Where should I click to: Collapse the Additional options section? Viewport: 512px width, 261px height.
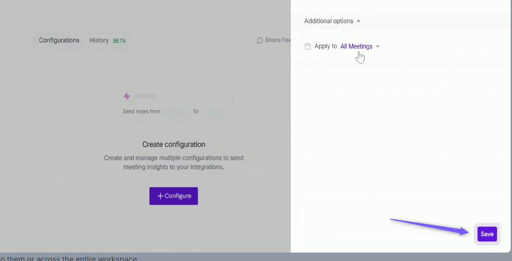332,21
